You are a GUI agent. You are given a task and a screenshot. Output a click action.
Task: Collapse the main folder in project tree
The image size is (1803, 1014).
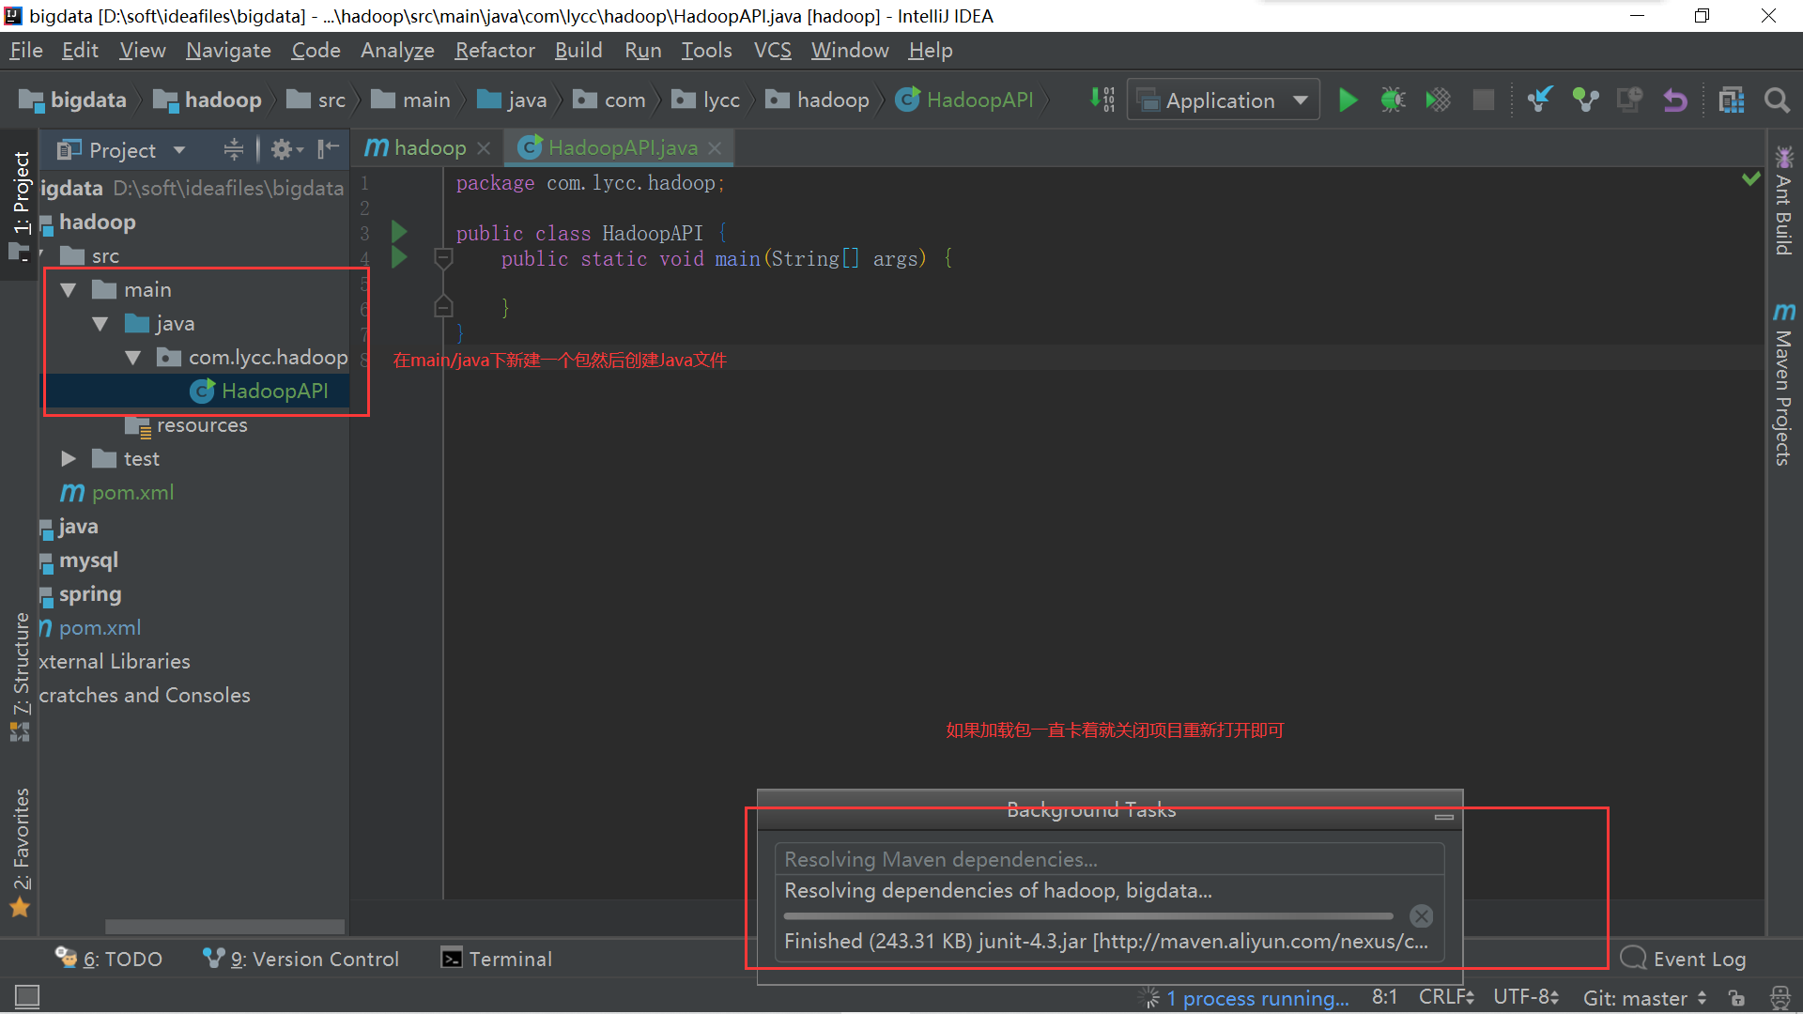(x=69, y=290)
